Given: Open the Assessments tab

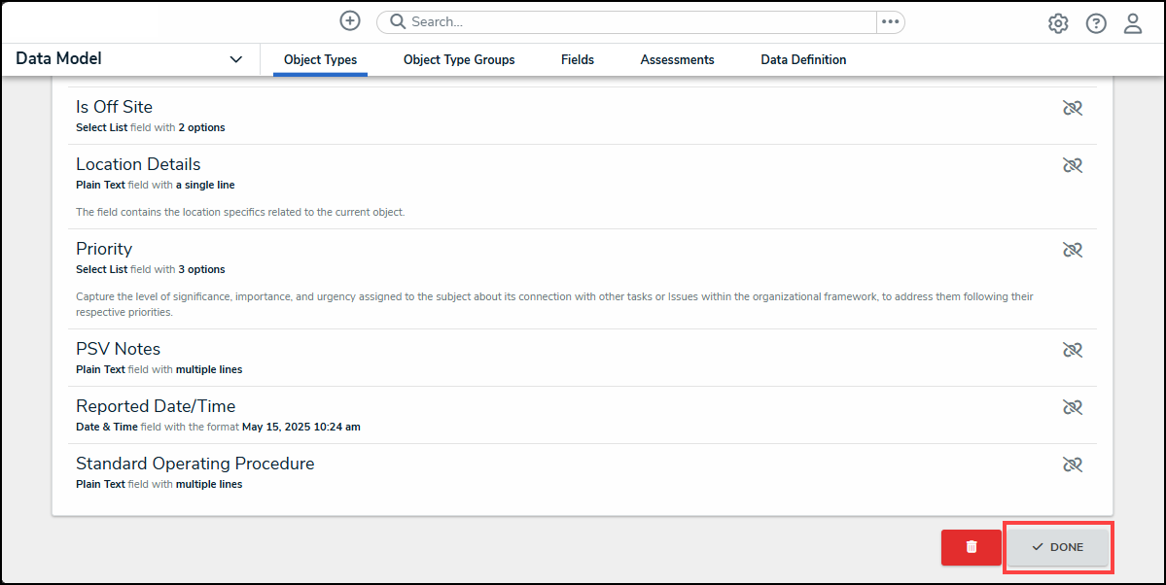Looking at the screenshot, I should click(x=677, y=60).
